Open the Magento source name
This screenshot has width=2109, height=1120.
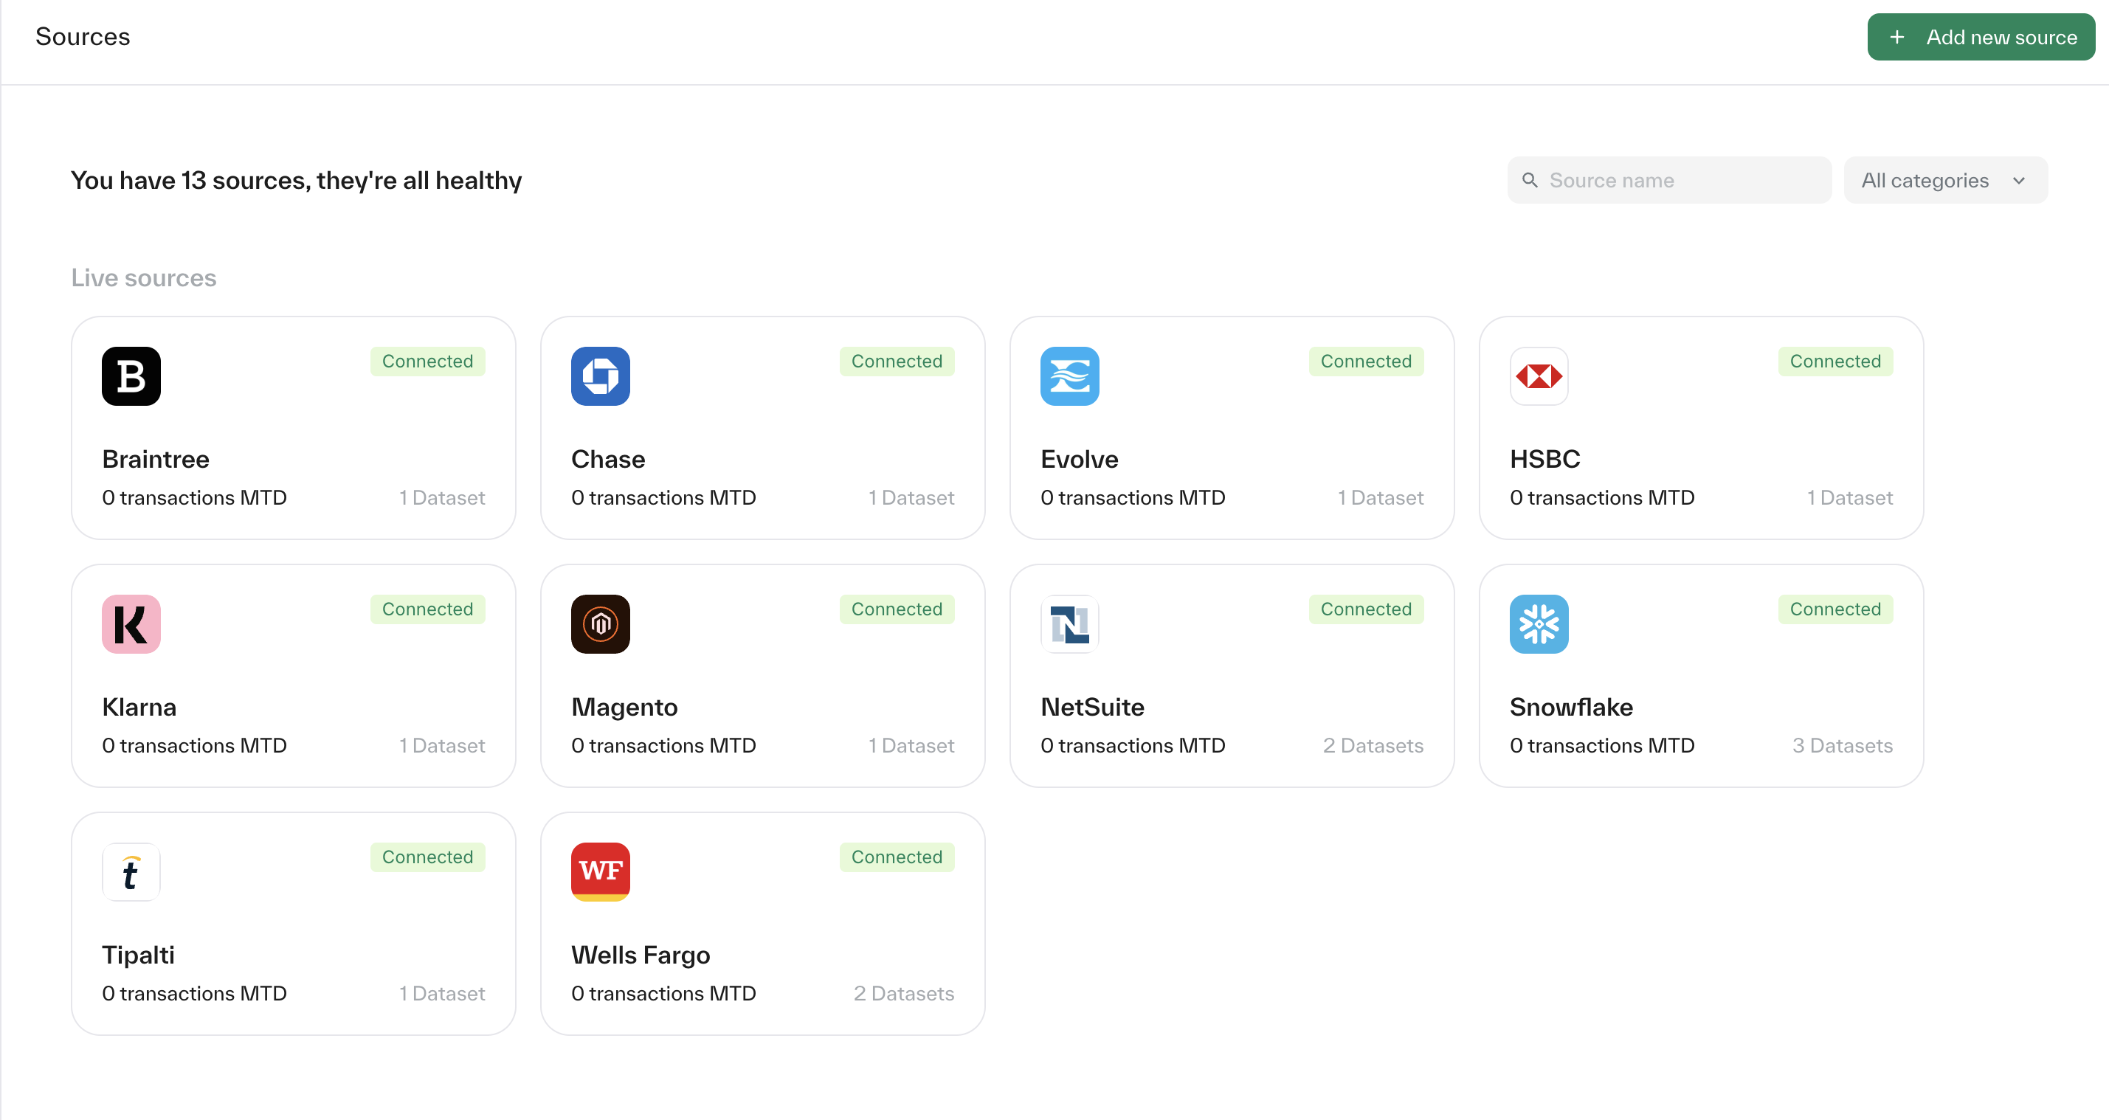tap(624, 707)
